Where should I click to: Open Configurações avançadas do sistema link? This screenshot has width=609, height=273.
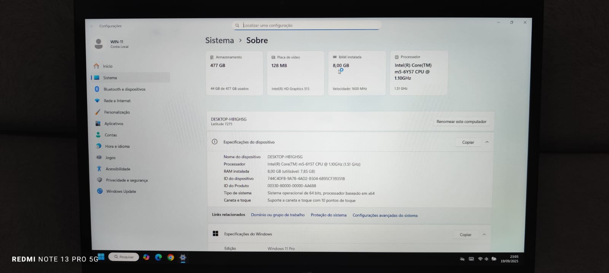point(385,216)
